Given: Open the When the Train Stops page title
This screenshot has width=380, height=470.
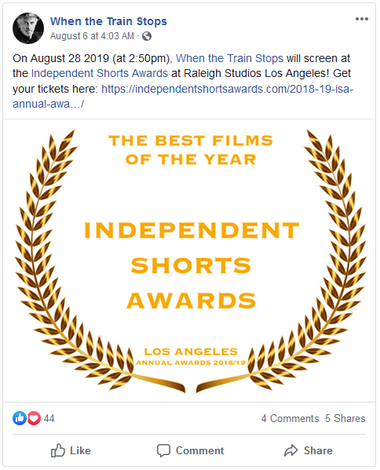Looking at the screenshot, I should point(108,21).
